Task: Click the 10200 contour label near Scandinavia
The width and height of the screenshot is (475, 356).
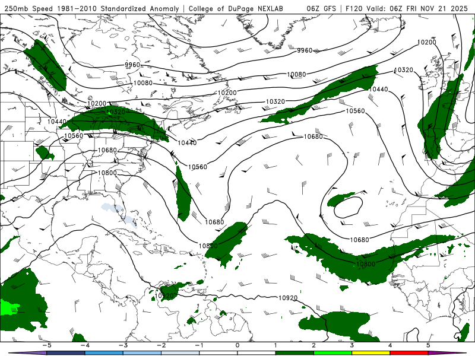Action: pyautogui.click(x=426, y=42)
